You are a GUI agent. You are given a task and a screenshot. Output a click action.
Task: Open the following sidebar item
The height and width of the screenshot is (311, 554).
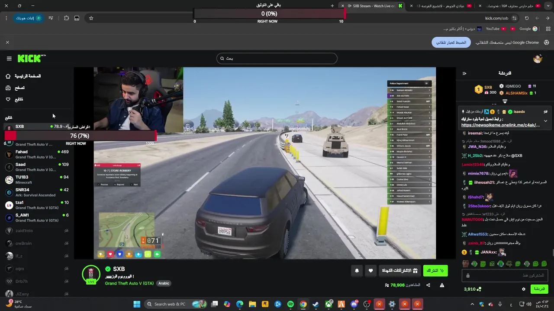14,99
